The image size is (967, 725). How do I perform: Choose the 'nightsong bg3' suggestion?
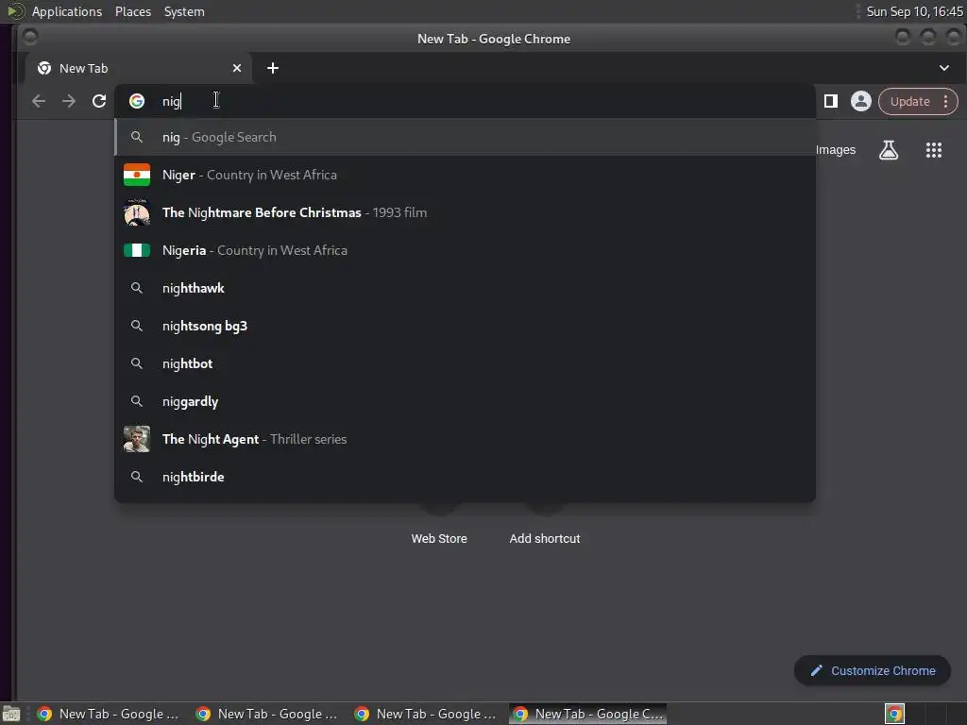465,326
